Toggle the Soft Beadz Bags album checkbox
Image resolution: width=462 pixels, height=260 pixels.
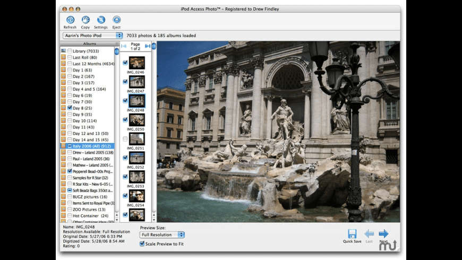pyautogui.click(x=70, y=190)
